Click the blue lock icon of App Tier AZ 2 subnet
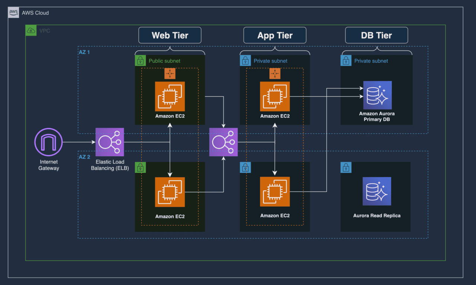This screenshot has width=476, height=285. tap(245, 167)
